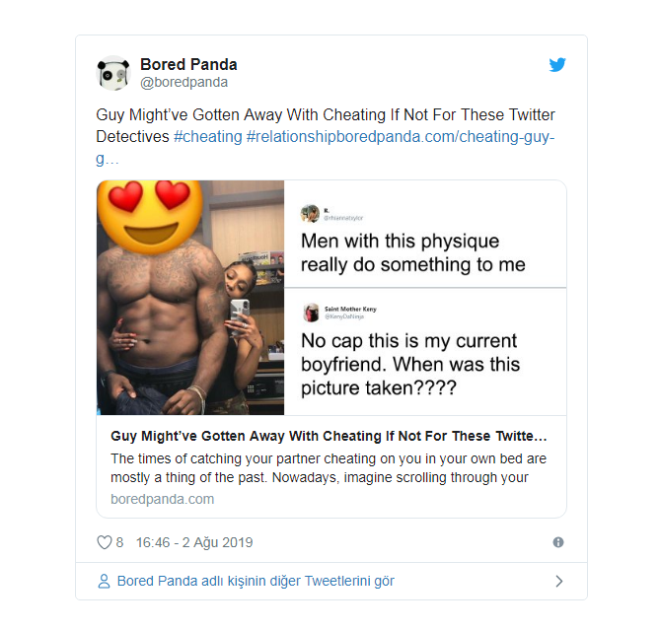Screen dimensions: 660x630
Task: Click the Twitter bird logo
Action: (x=557, y=65)
